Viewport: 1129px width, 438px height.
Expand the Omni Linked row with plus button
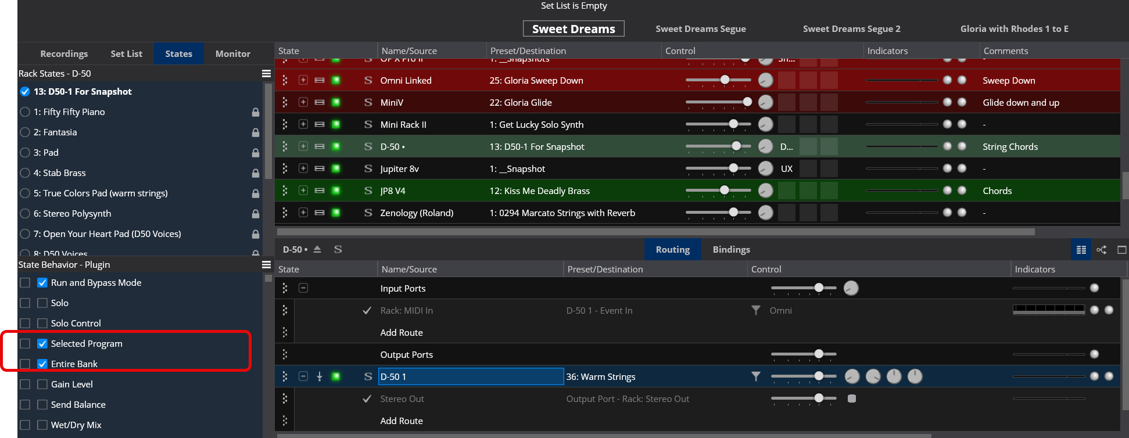(x=303, y=80)
